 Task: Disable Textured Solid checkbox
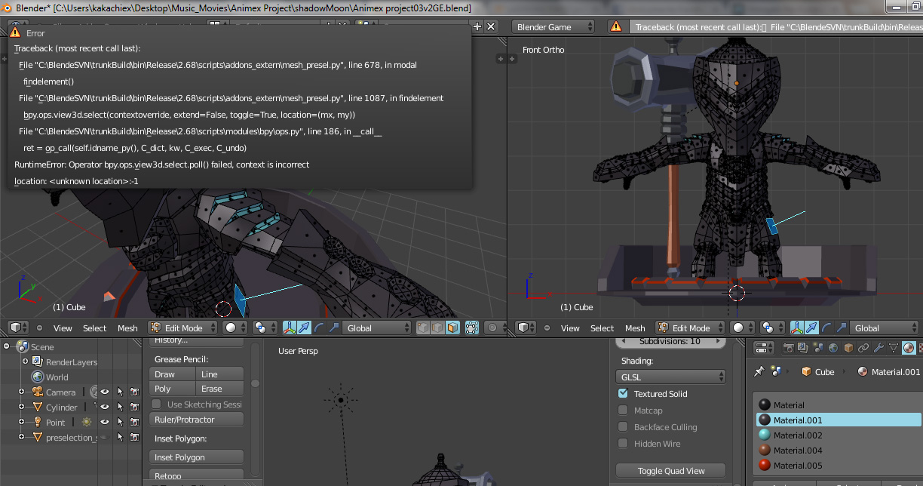point(623,393)
